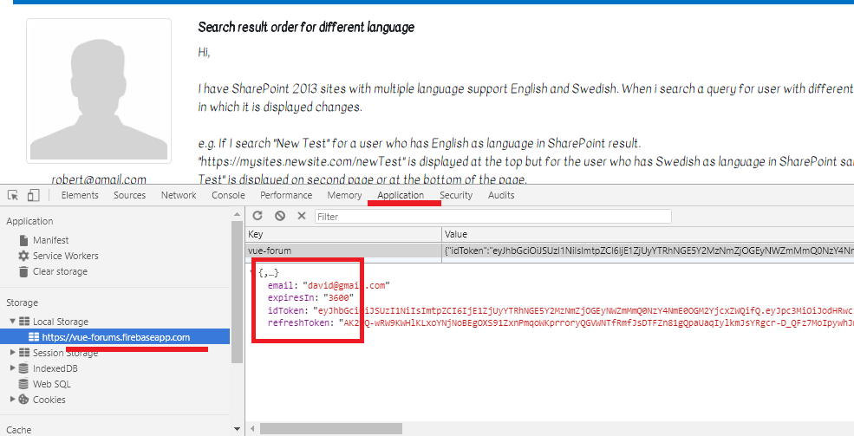Select the Application tab
This screenshot has width=854, height=436.
(401, 195)
